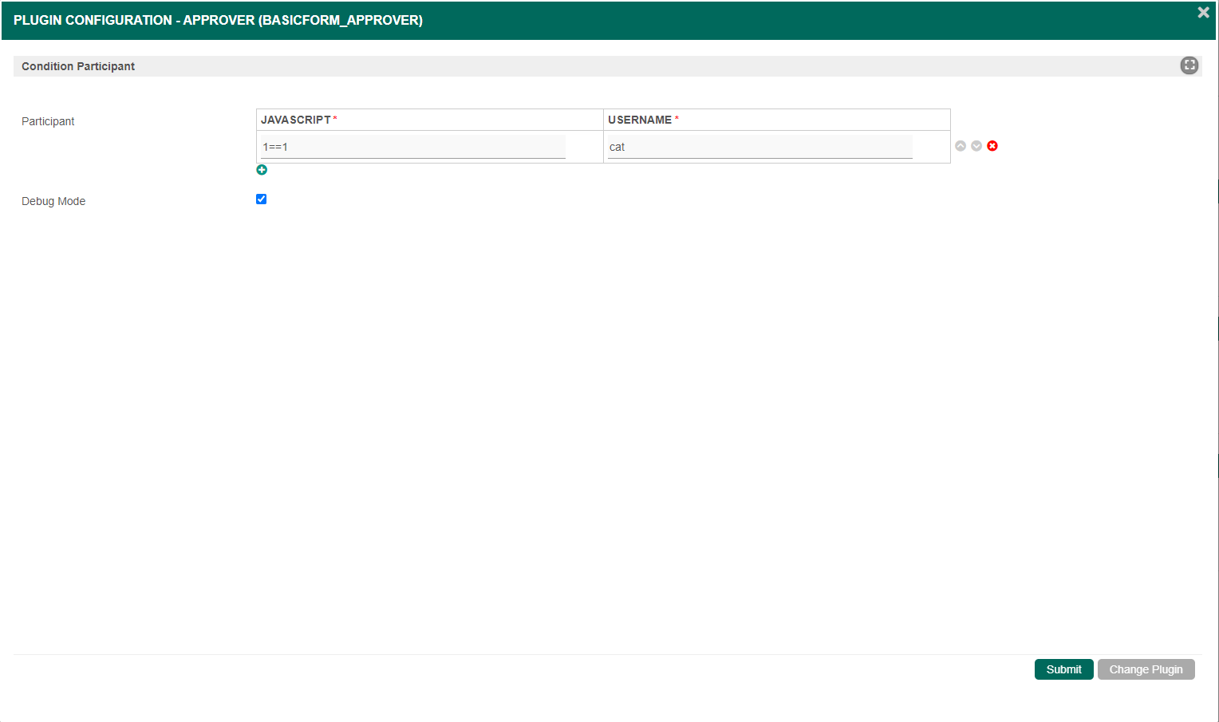1219x722 pixels.
Task: Toggle fullscreen for Condition Participant section
Action: [1189, 65]
